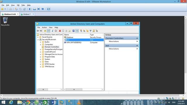
Task: Click Internet Explorer in the taskbar
Action: tap(11, 102)
